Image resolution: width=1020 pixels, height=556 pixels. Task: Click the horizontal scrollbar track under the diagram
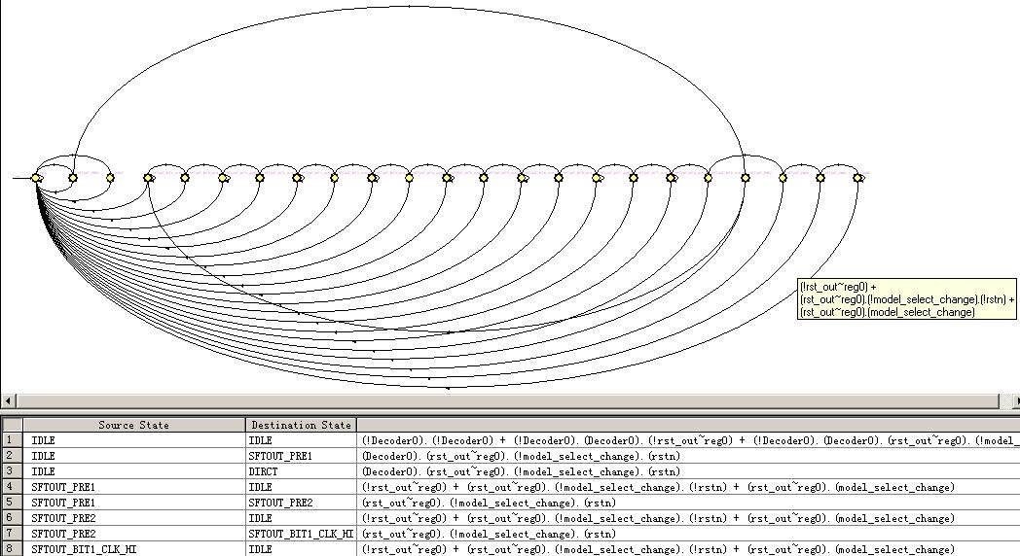(x=507, y=400)
